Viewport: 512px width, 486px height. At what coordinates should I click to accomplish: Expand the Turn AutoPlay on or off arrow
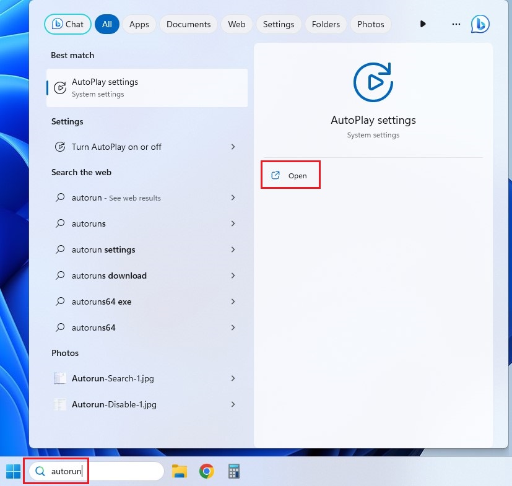(x=233, y=147)
